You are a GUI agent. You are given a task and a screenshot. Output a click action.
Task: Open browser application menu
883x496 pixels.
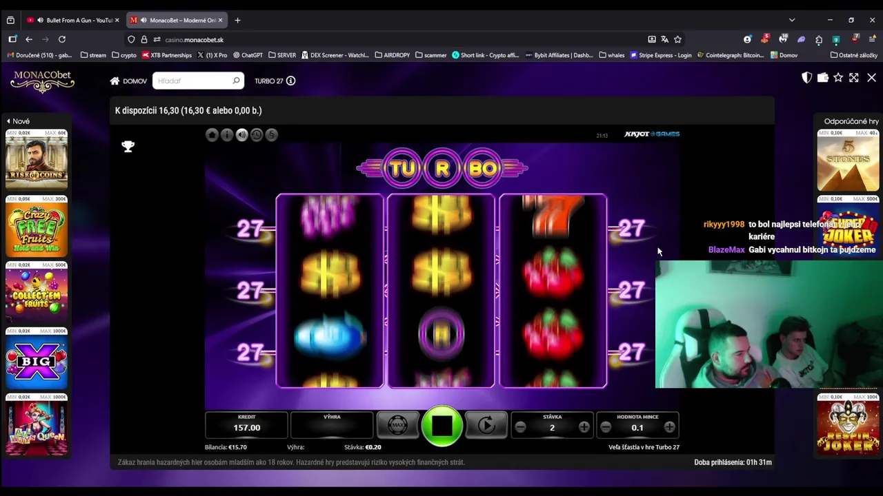[873, 39]
